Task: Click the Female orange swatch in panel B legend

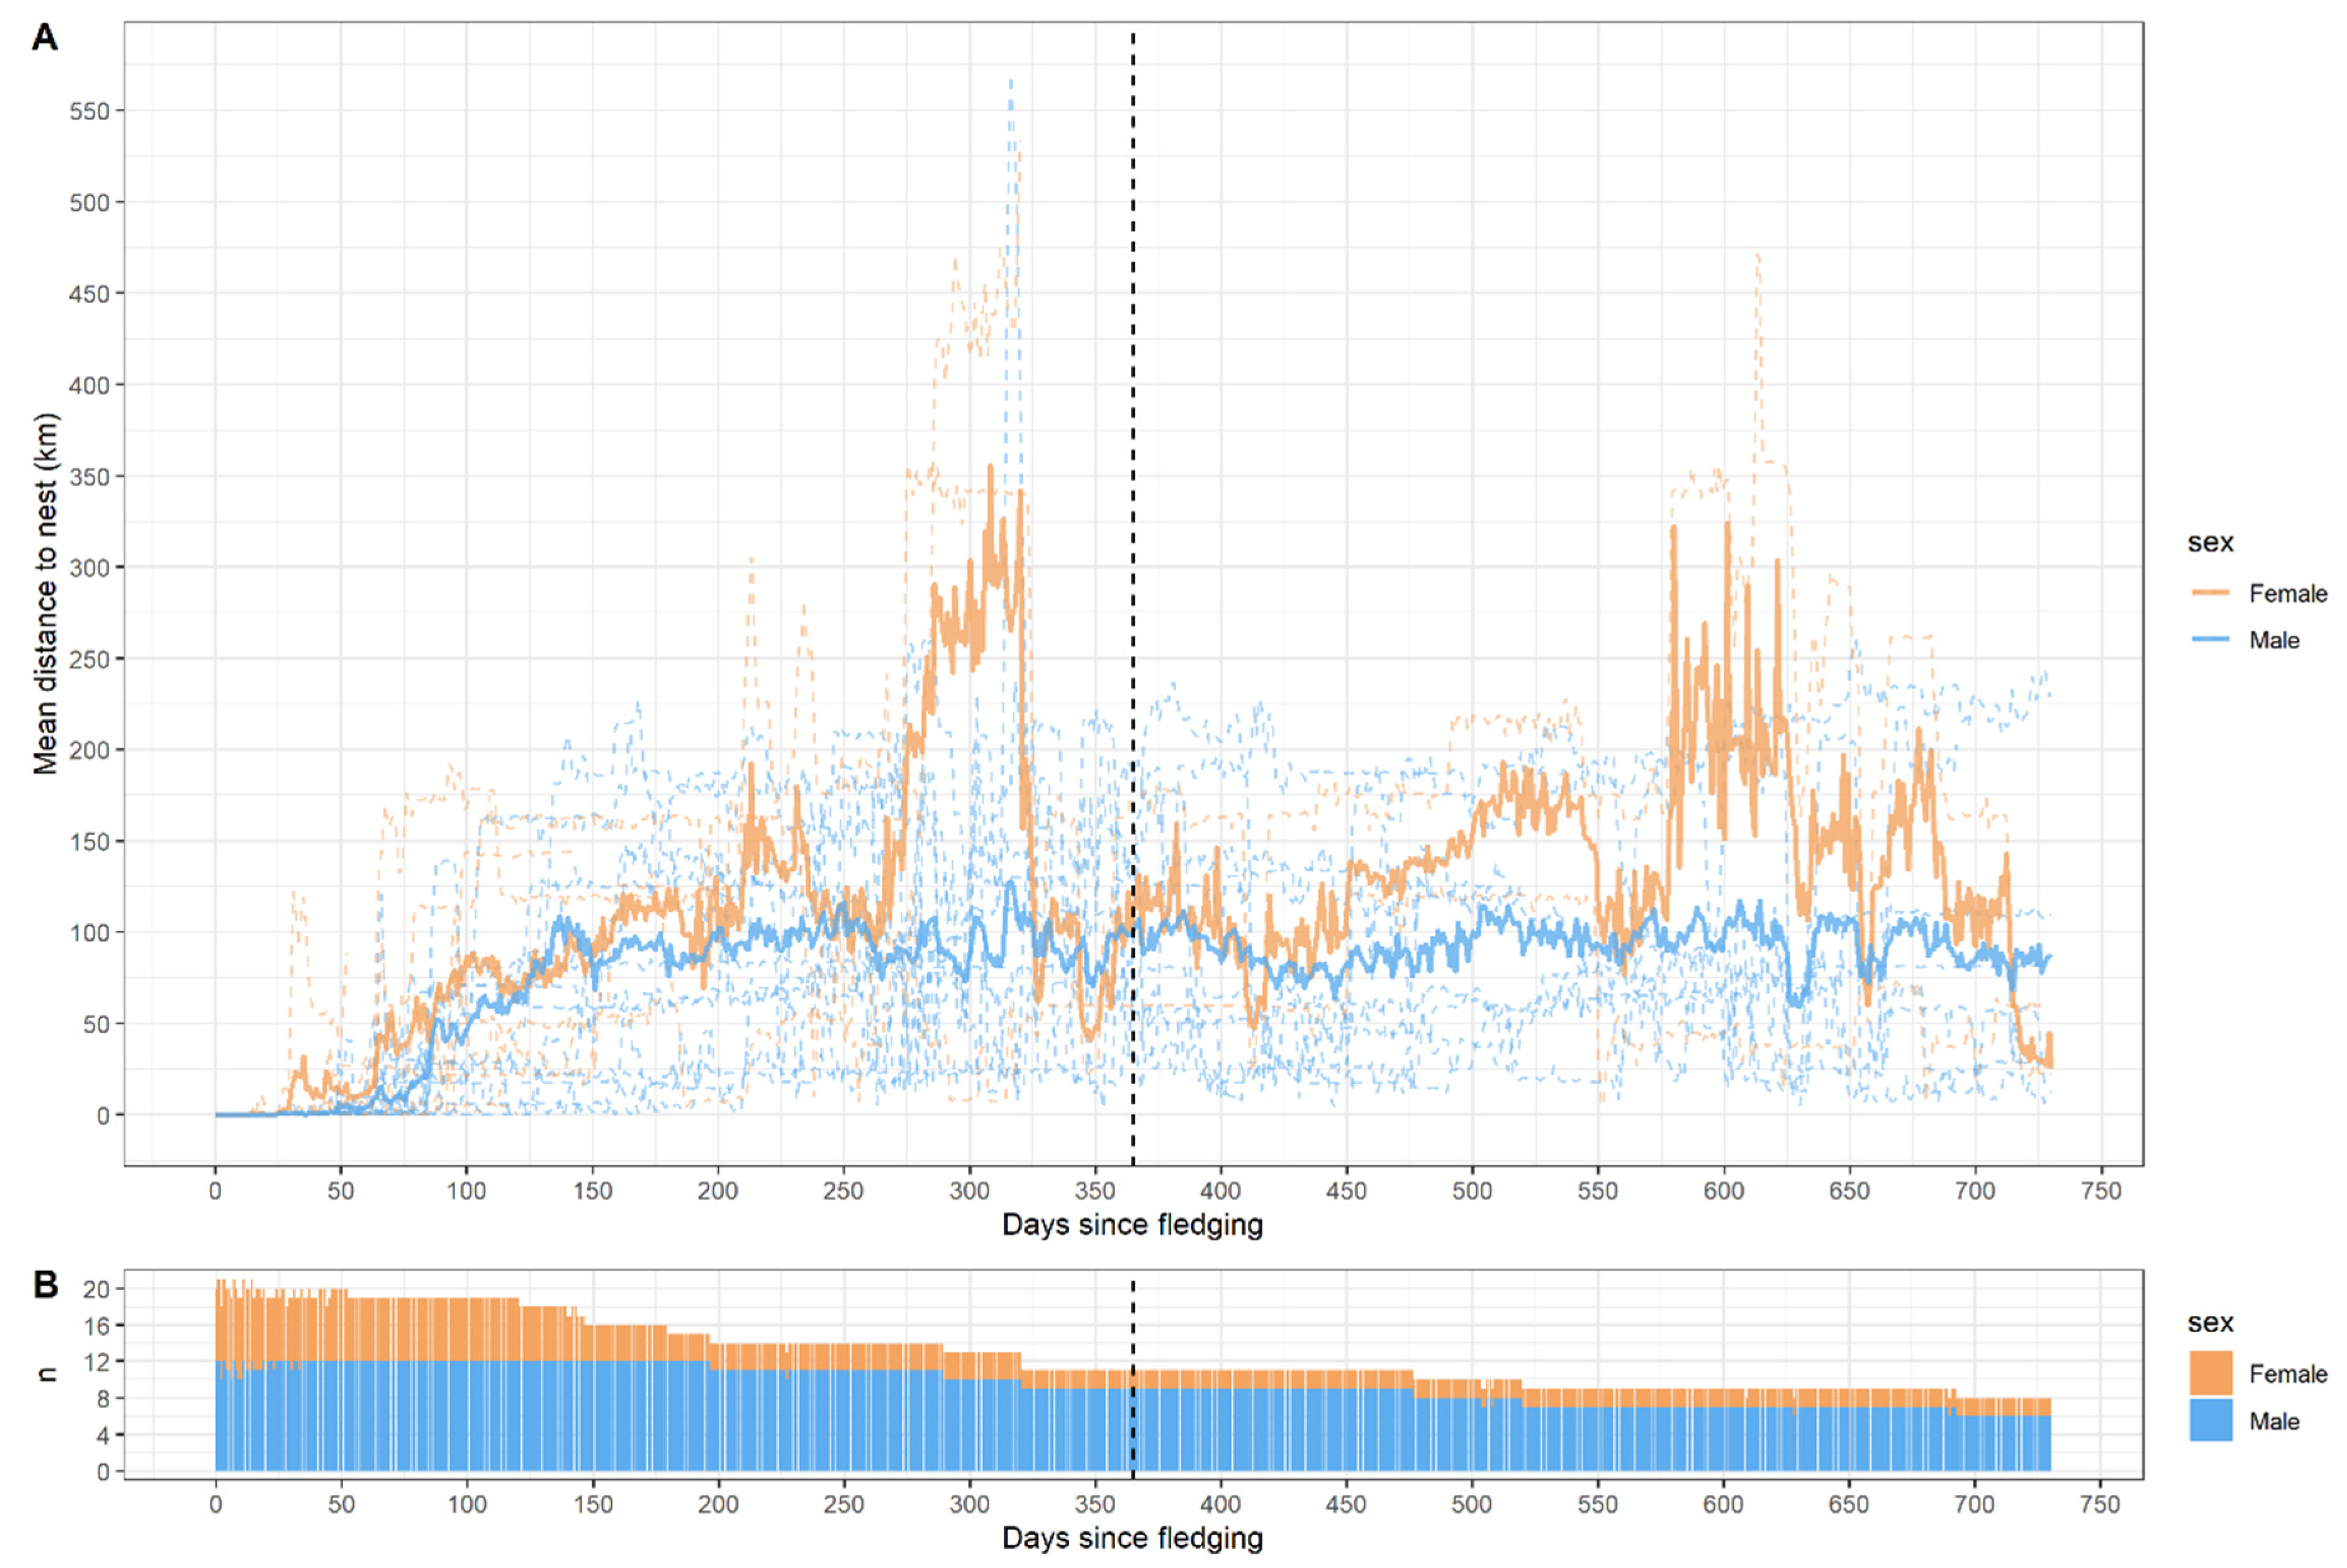Action: click(x=2210, y=1373)
